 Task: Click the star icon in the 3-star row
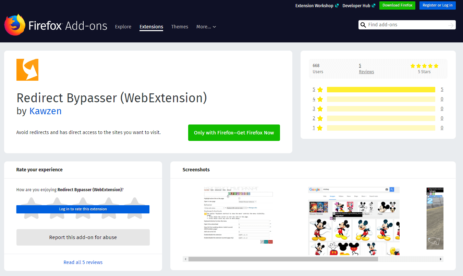click(x=320, y=109)
